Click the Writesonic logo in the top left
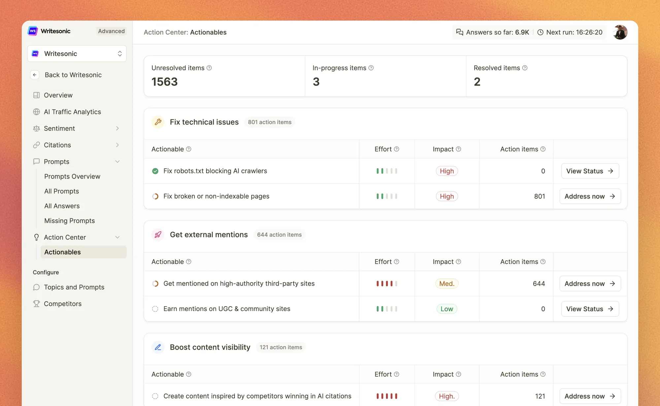This screenshot has width=660, height=406. pyautogui.click(x=33, y=31)
